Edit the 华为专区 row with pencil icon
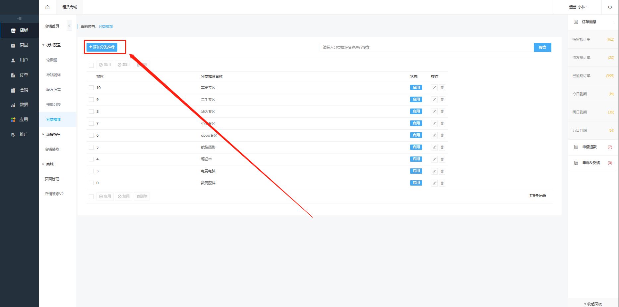 [x=434, y=111]
